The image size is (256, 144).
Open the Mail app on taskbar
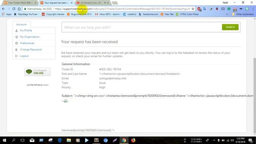click(32, 140)
